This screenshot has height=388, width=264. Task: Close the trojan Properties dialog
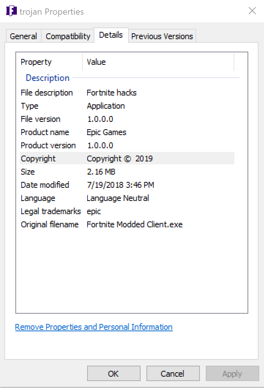pyautogui.click(x=252, y=11)
